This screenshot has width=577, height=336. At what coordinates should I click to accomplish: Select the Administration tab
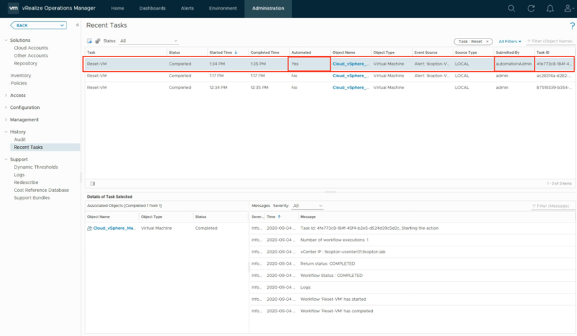[269, 9]
